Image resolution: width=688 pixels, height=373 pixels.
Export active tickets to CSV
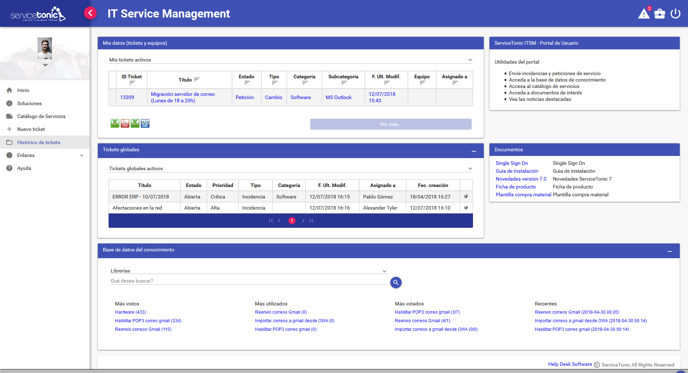135,124
